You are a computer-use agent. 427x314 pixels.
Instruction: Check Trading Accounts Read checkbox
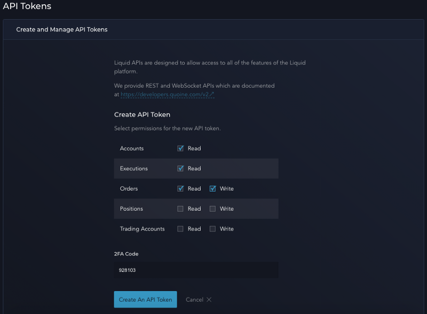click(180, 229)
